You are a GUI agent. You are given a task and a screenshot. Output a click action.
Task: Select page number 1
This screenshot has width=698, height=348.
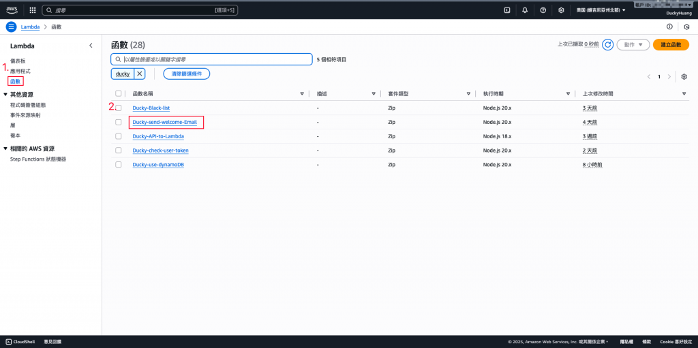coord(659,76)
